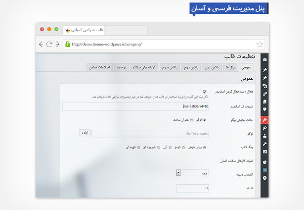Open the انتخاب دسته dropdown

[192, 173]
